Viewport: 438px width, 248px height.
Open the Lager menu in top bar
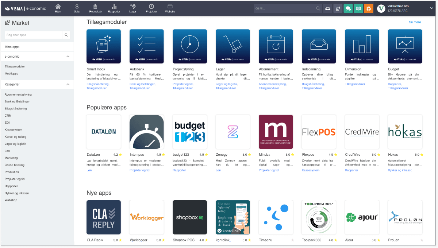coord(133,8)
